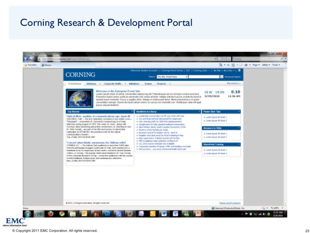Open the 'Receive a Free Homebuyer Guide' headline
Image resolution: width=310 pixels, height=233 pixels.
pyautogui.click(x=153, y=130)
